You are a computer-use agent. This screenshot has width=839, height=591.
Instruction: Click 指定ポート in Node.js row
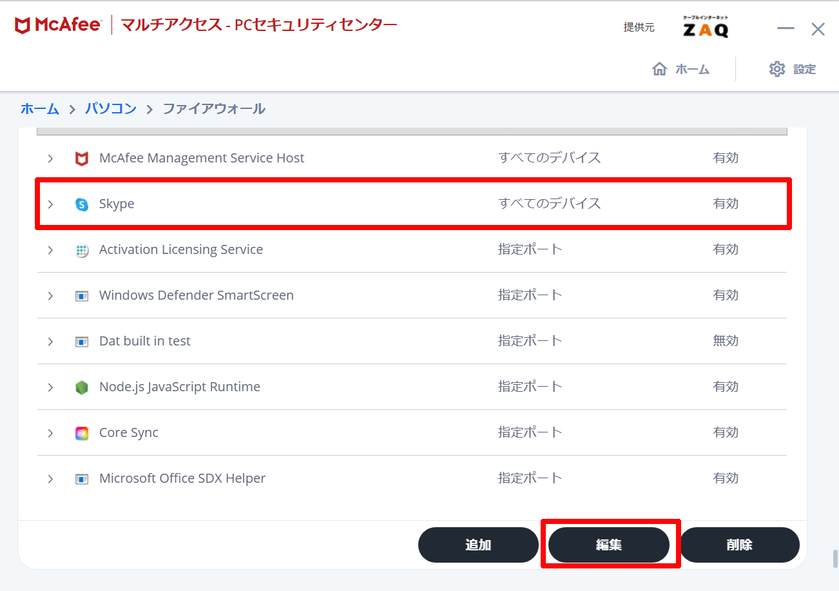point(530,387)
